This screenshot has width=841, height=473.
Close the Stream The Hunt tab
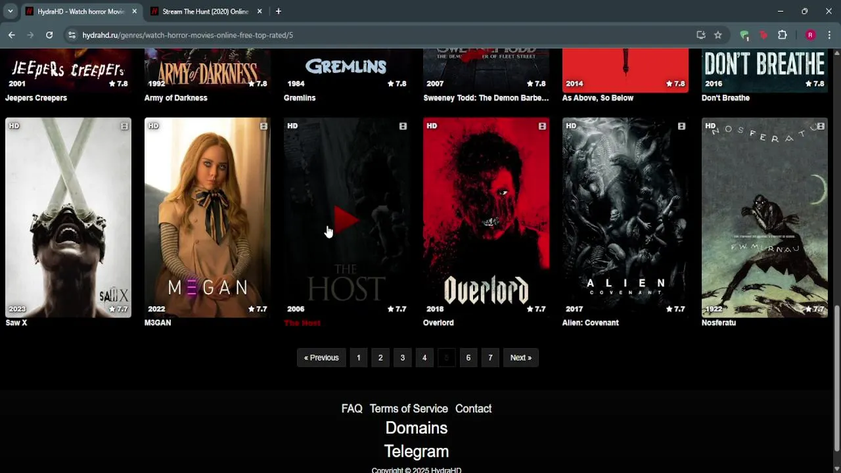tap(260, 11)
